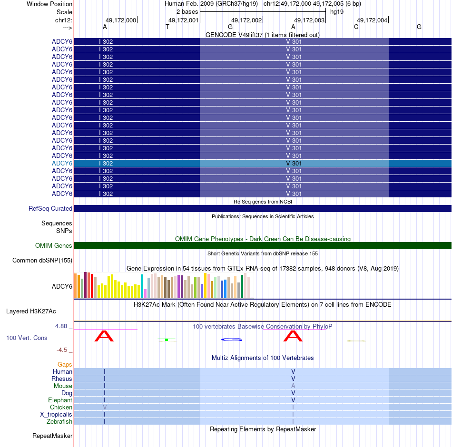The width and height of the screenshot is (452, 447).
Task: Click the Elephant species label
Action: pos(60,400)
